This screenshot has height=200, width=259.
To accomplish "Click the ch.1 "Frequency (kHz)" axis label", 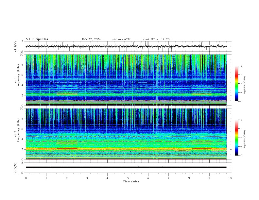I will click(x=18, y=76).
